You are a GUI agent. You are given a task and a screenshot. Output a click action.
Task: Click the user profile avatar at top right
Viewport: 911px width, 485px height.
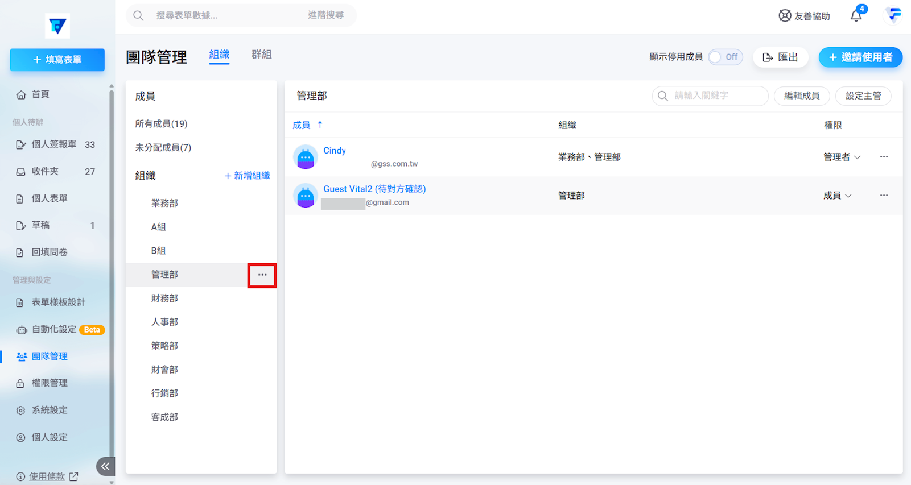click(893, 15)
